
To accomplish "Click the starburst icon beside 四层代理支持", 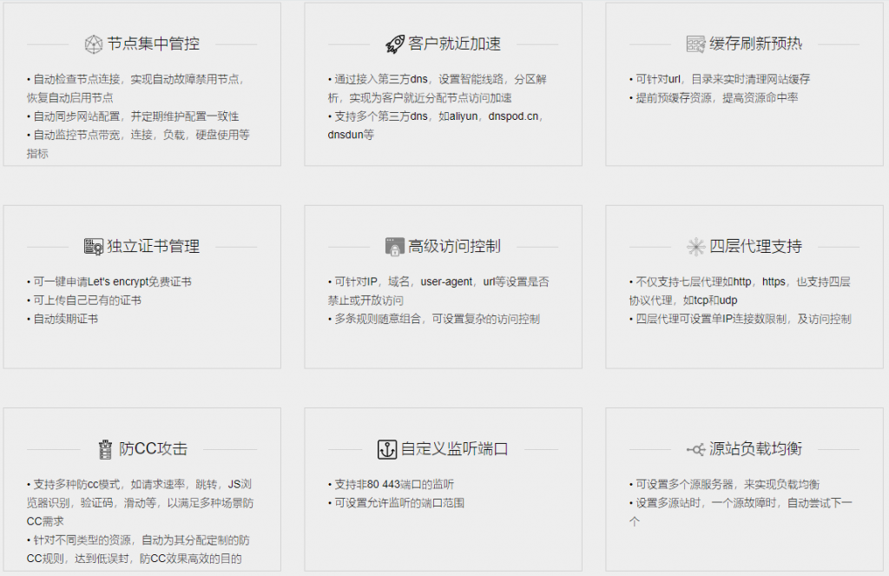I will pos(695,246).
